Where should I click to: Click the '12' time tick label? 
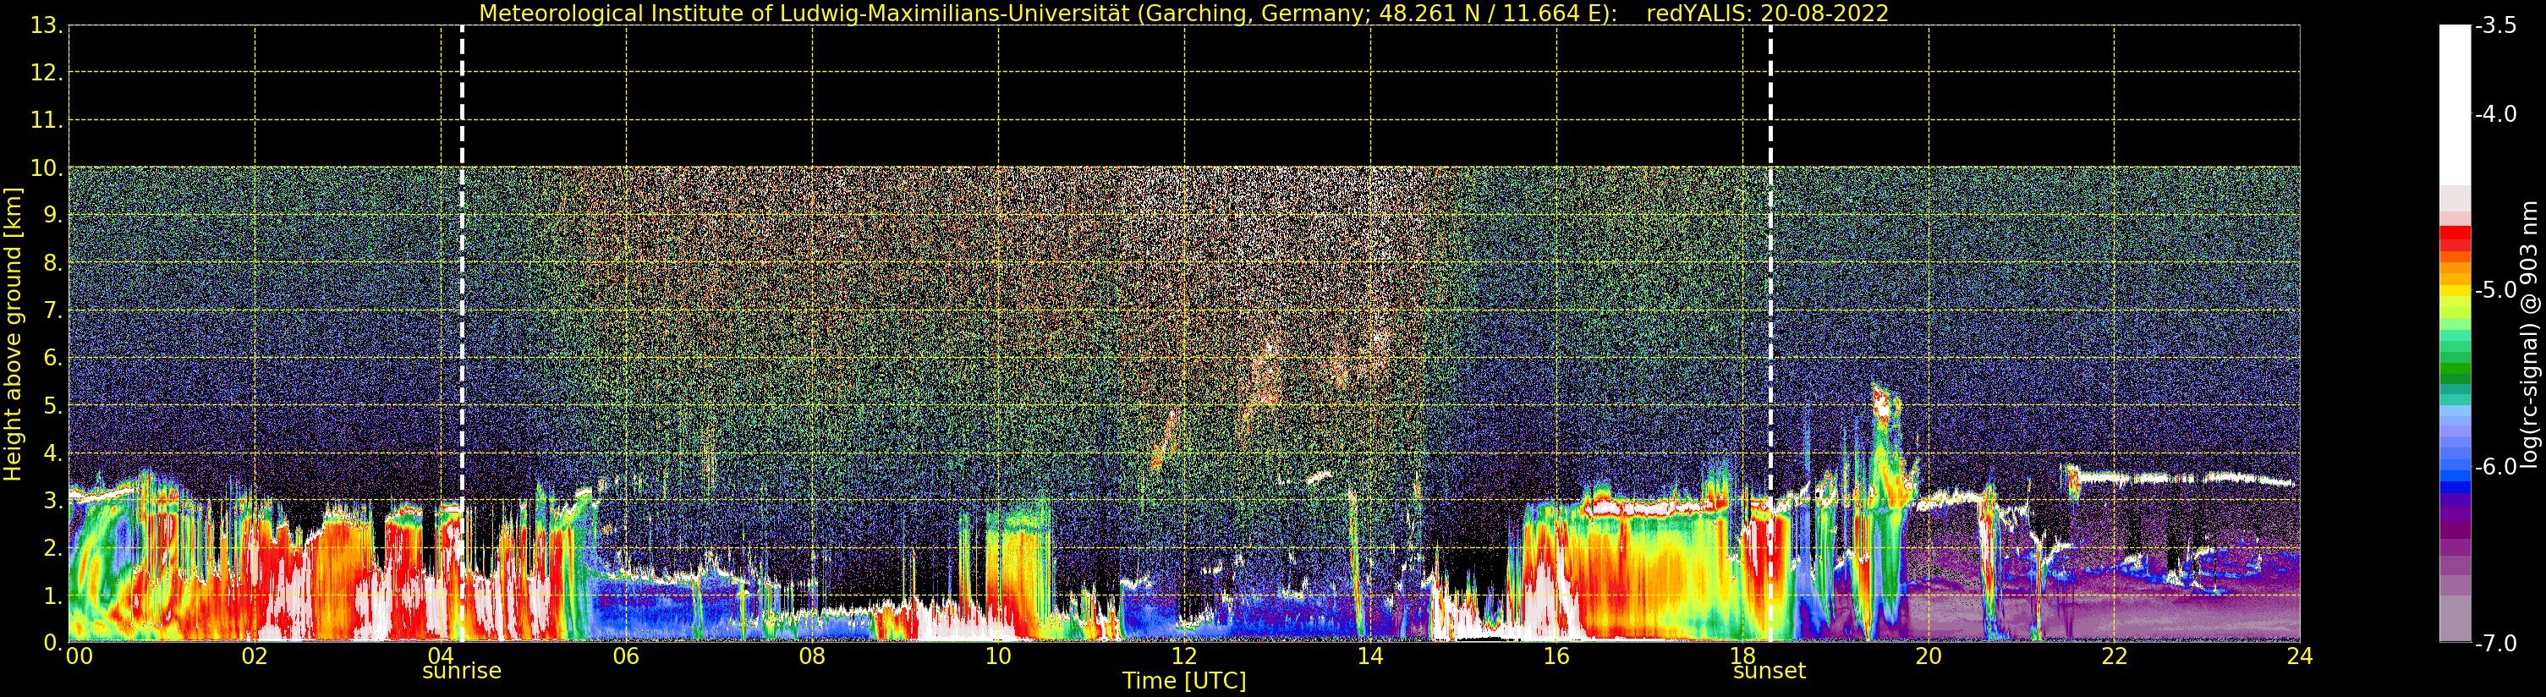pyautogui.click(x=1184, y=656)
